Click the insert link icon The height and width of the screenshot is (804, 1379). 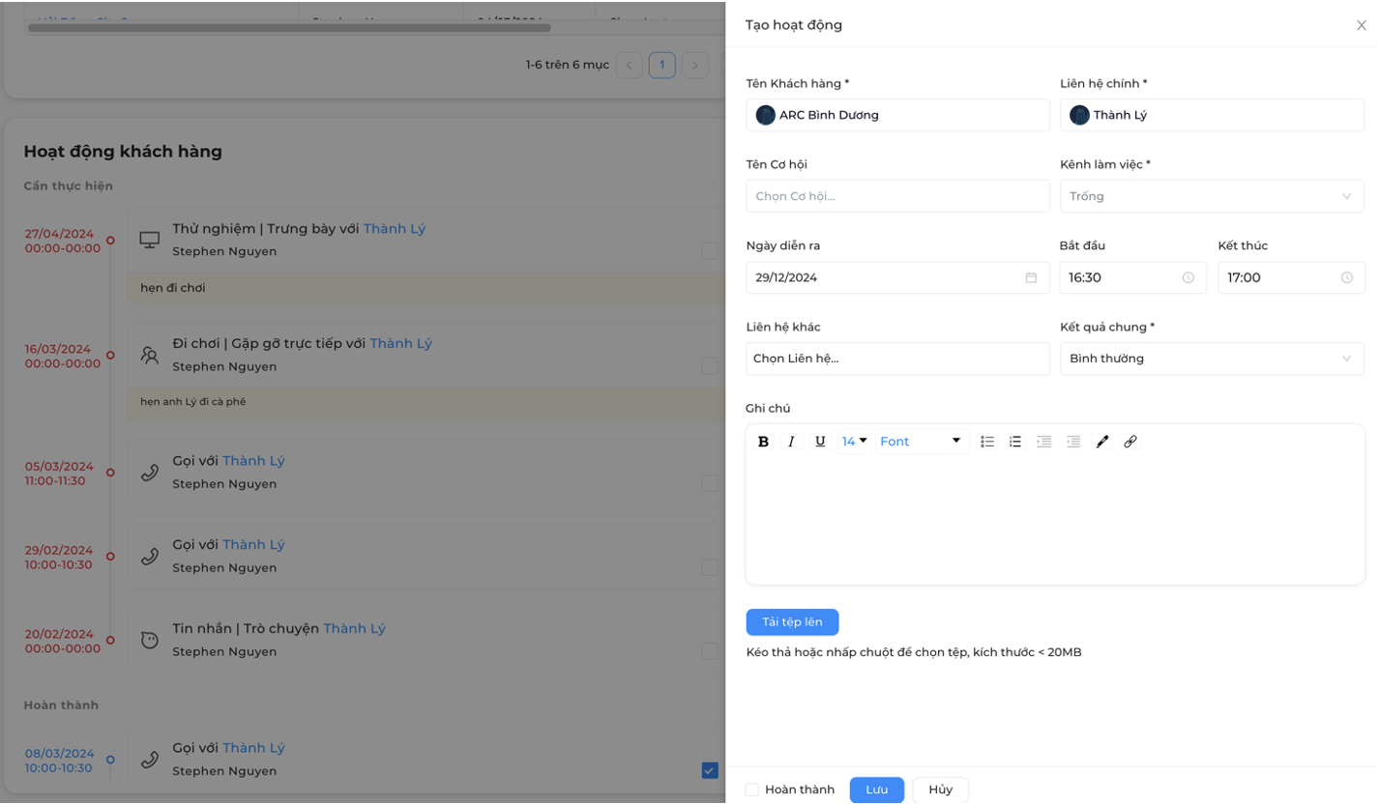point(1130,442)
